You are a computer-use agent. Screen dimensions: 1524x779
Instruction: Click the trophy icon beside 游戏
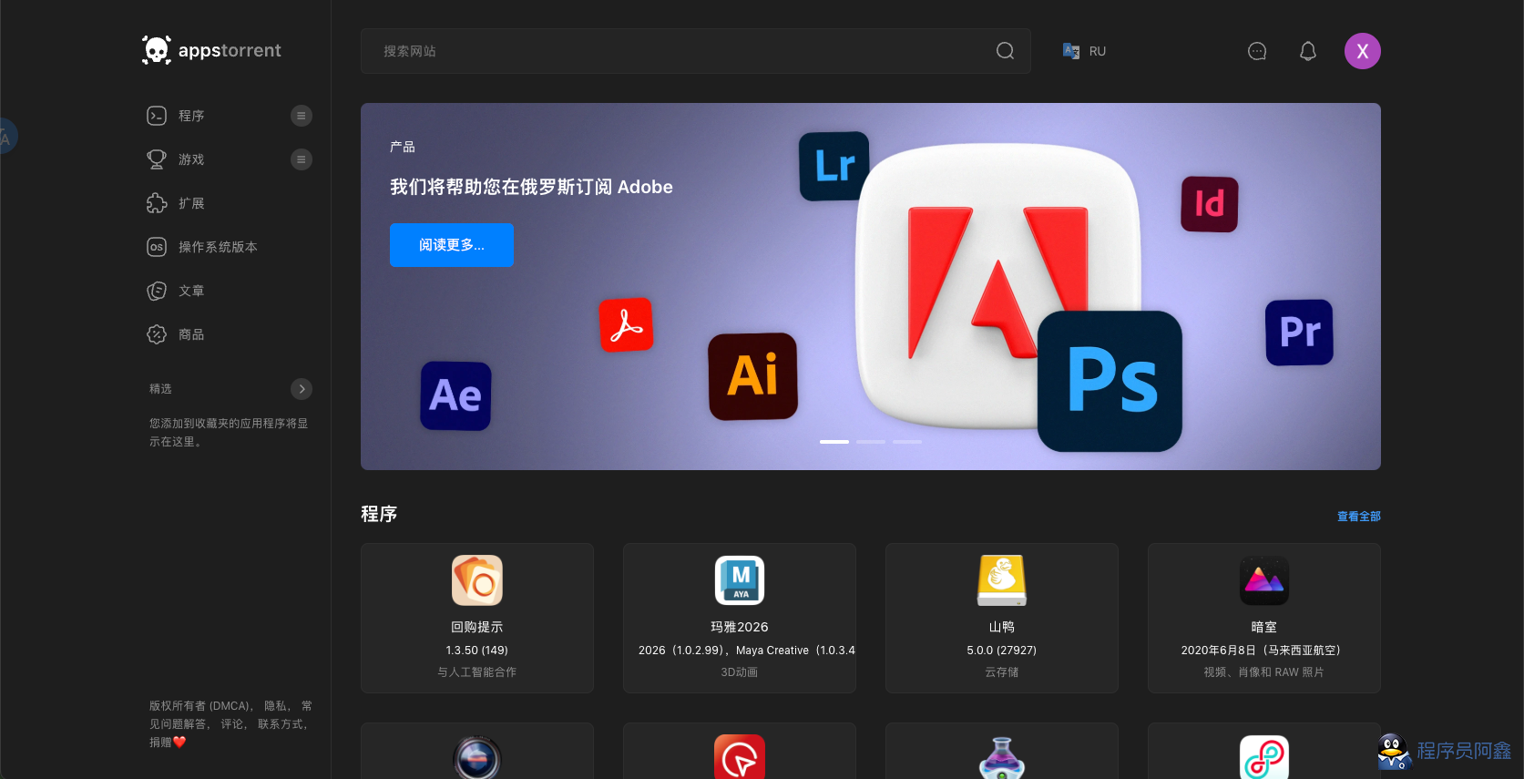(x=157, y=159)
